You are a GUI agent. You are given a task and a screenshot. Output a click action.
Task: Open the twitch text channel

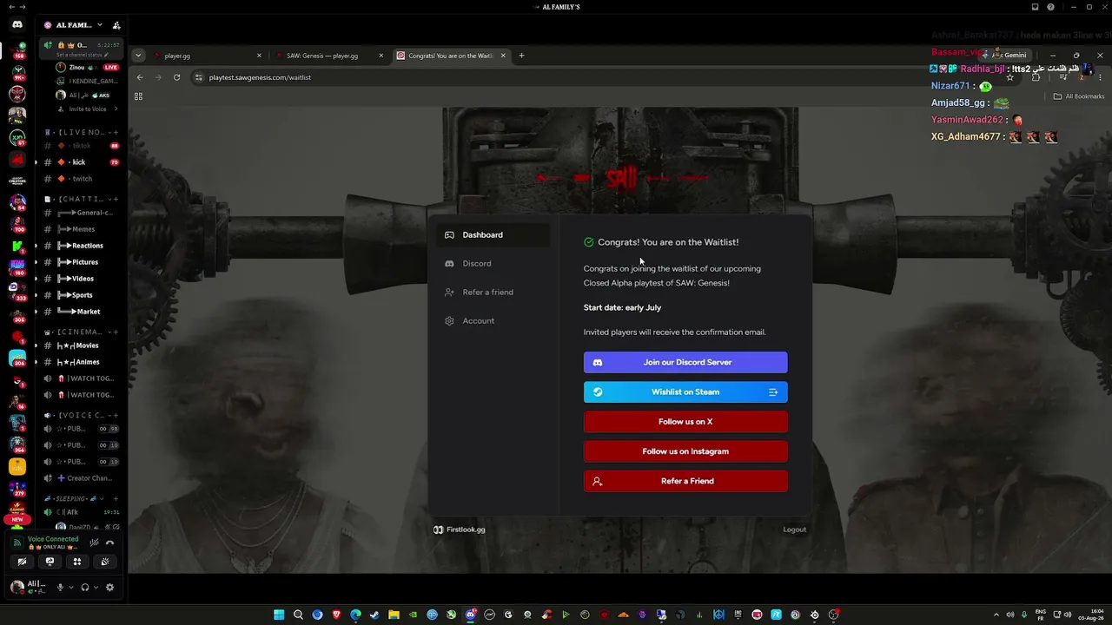(x=81, y=179)
